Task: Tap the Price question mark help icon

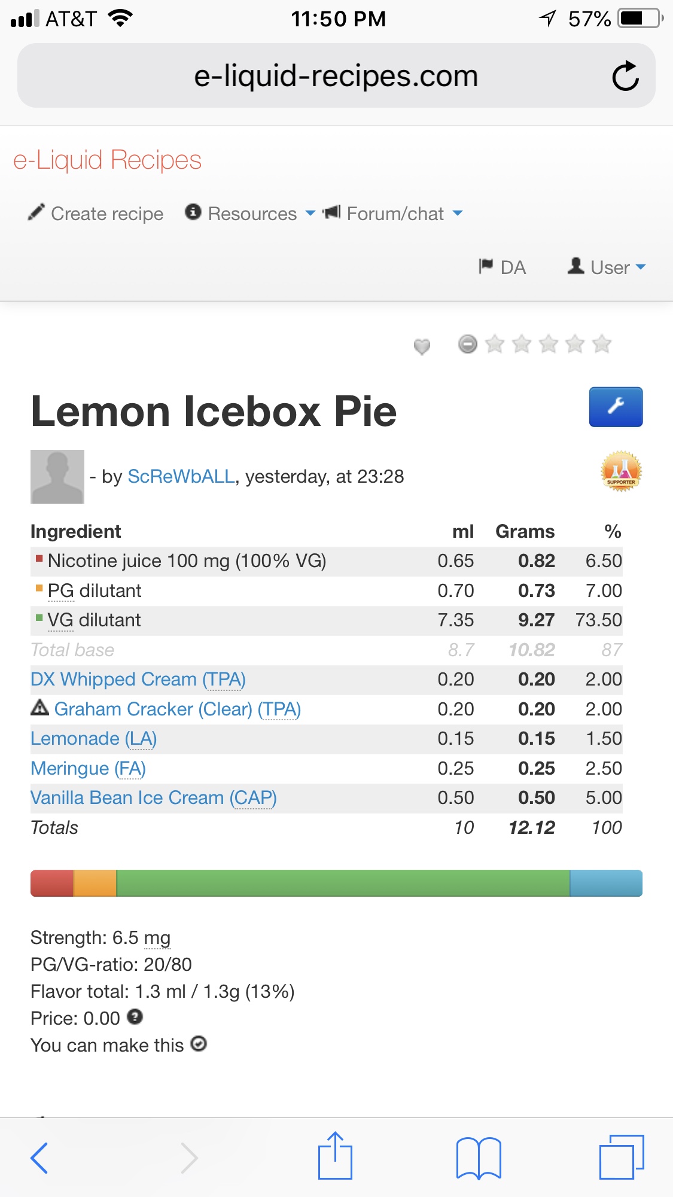Action: point(135,1016)
